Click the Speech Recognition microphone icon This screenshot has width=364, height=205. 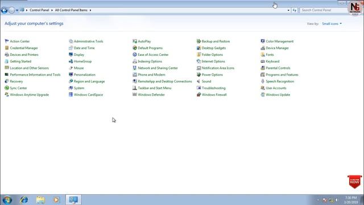[x=263, y=81]
